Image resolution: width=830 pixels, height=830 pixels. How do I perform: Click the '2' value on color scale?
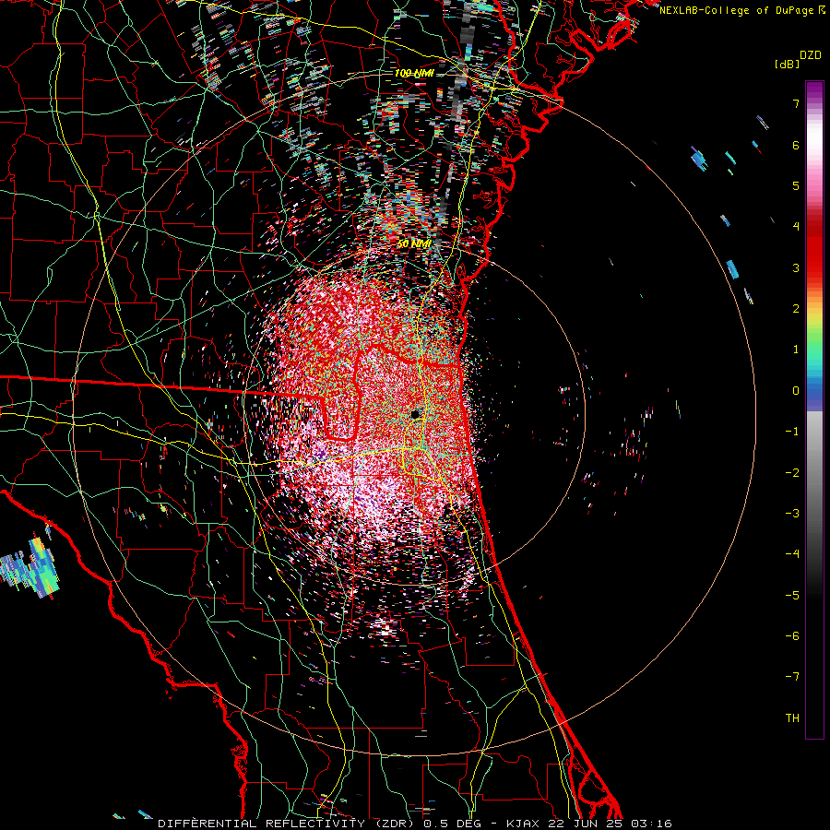[x=796, y=309]
